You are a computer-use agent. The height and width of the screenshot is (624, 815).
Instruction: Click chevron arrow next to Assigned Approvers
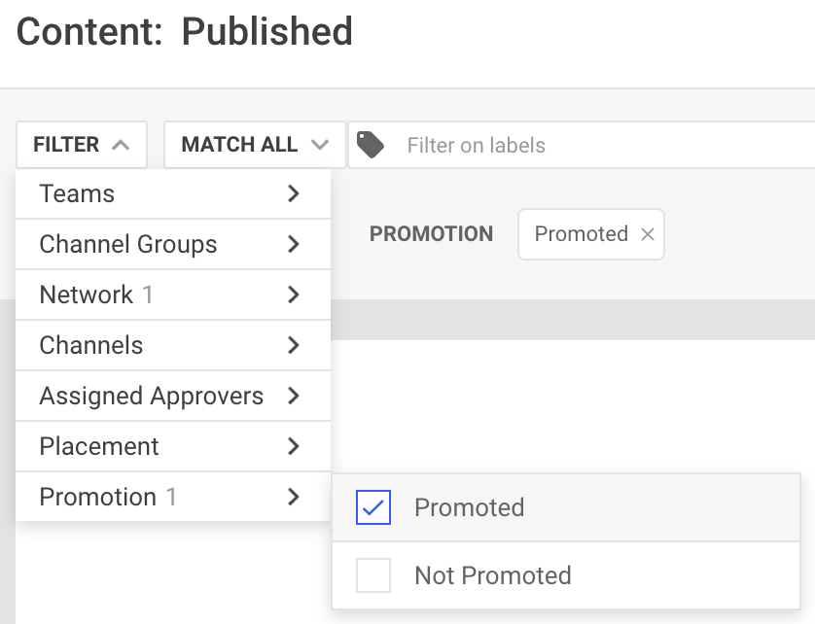pos(294,396)
